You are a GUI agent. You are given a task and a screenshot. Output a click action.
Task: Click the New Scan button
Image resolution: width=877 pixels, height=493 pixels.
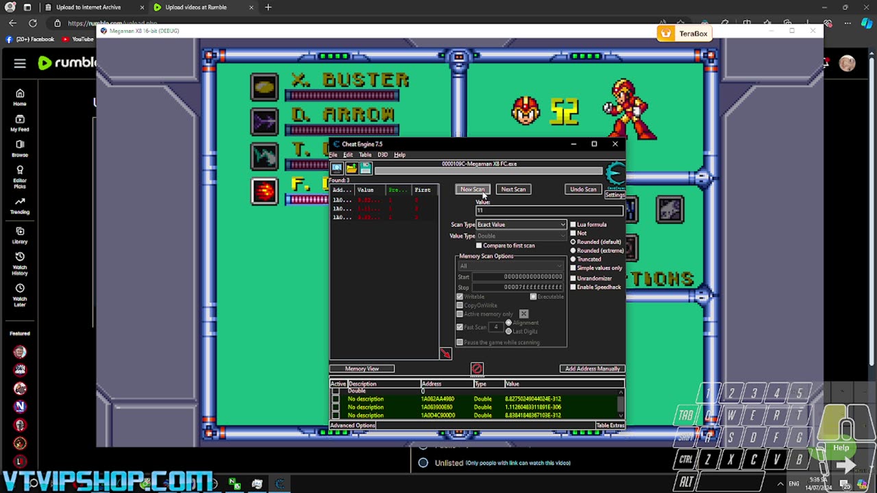coord(472,189)
